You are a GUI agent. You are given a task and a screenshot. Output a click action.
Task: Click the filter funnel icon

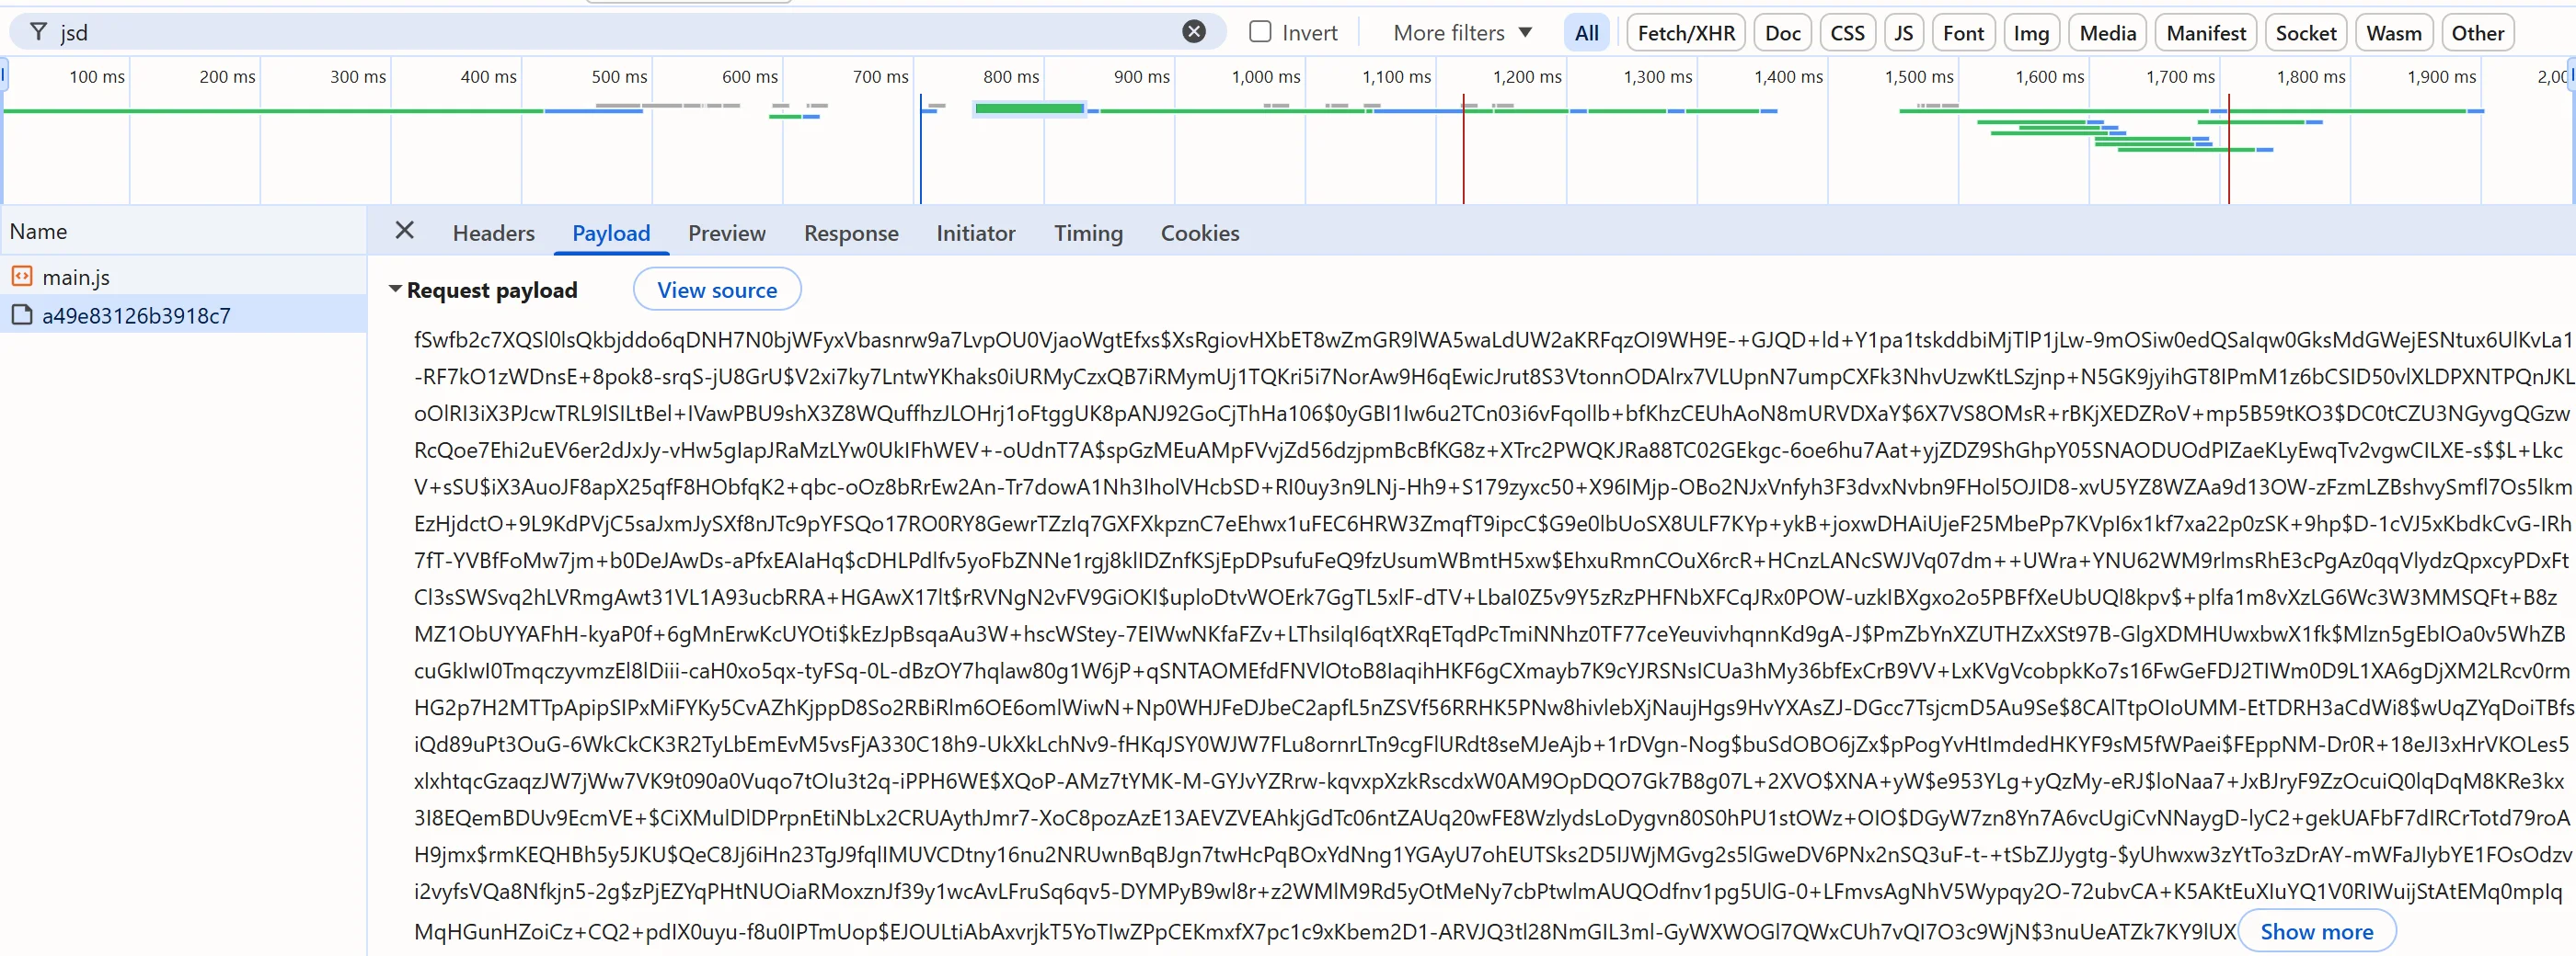pos(38,32)
